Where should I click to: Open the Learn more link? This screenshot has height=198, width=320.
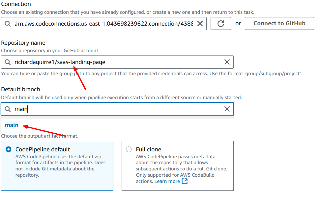[167, 181]
